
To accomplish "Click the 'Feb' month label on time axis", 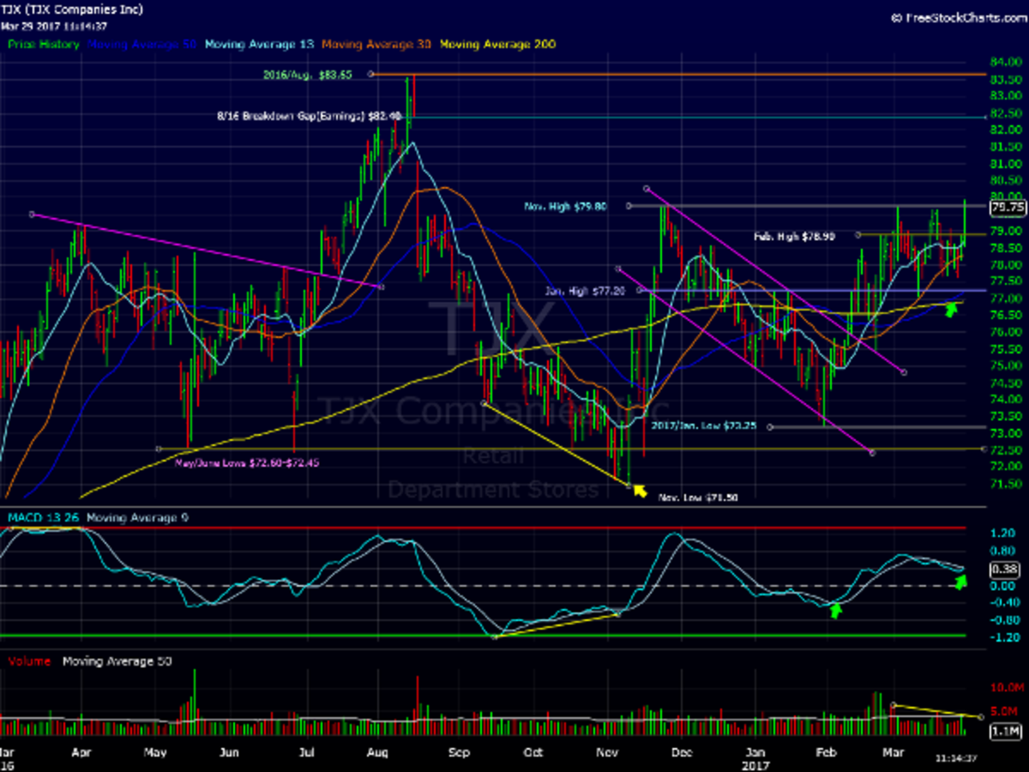I will [x=827, y=753].
